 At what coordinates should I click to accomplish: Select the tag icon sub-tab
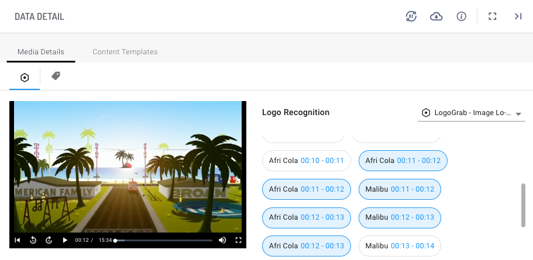click(x=56, y=77)
